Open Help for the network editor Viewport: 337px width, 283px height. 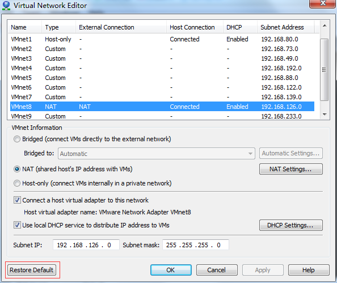(309, 270)
